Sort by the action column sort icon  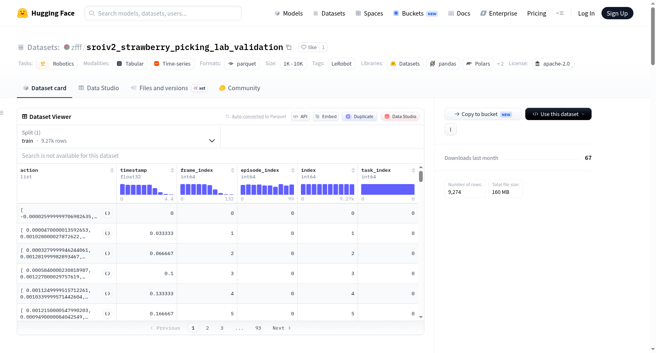112,170
